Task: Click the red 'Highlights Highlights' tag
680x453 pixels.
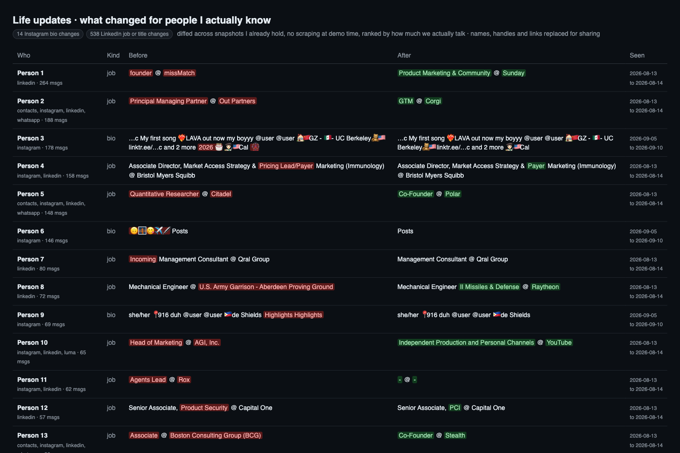Action: pos(293,315)
